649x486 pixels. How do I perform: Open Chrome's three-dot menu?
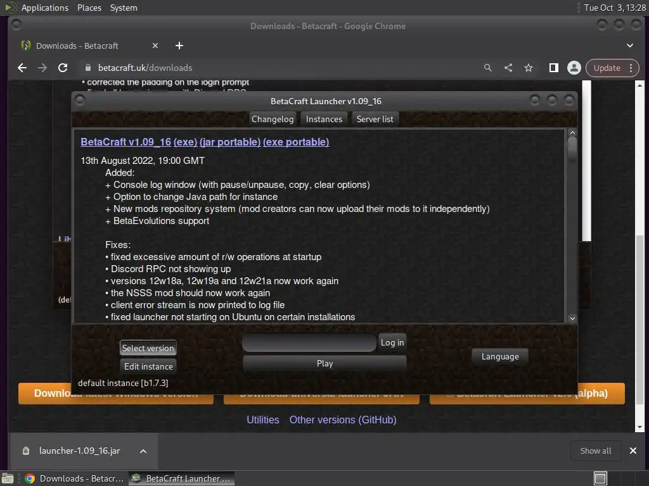tap(631, 68)
